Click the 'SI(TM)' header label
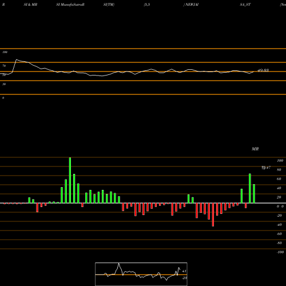 point(109,5)
